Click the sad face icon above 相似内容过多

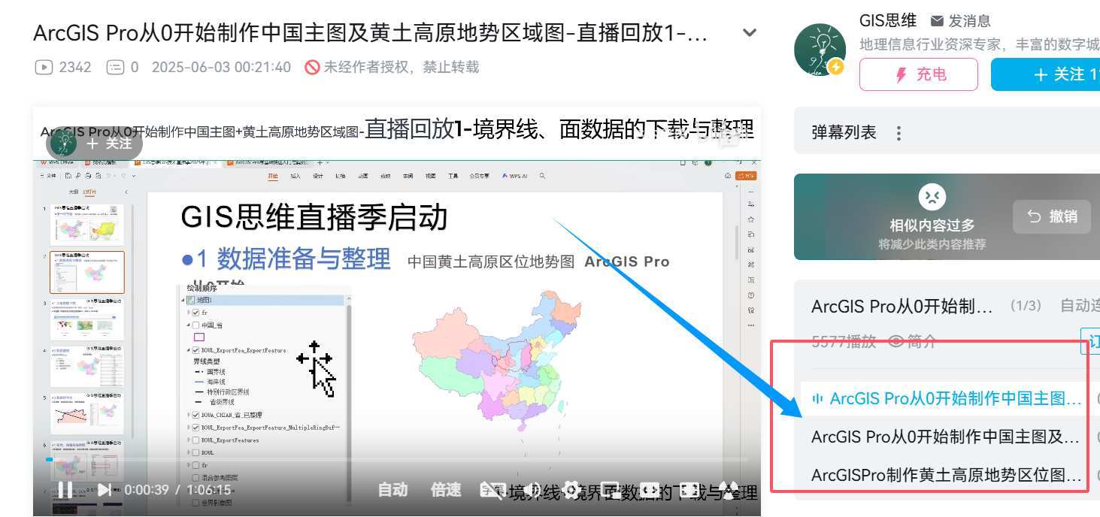pyautogui.click(x=932, y=198)
